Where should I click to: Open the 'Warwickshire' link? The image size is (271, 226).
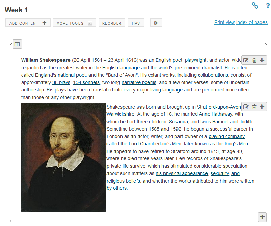[x=120, y=114]
